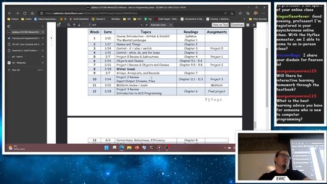
Task: Click the site lock icon in address bar
Action: coord(41,13)
